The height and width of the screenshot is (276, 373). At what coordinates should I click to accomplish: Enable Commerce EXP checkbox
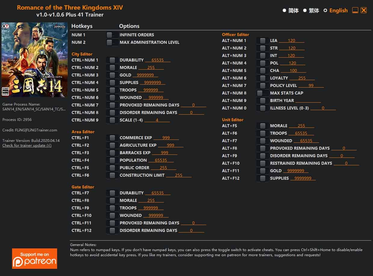112,138
